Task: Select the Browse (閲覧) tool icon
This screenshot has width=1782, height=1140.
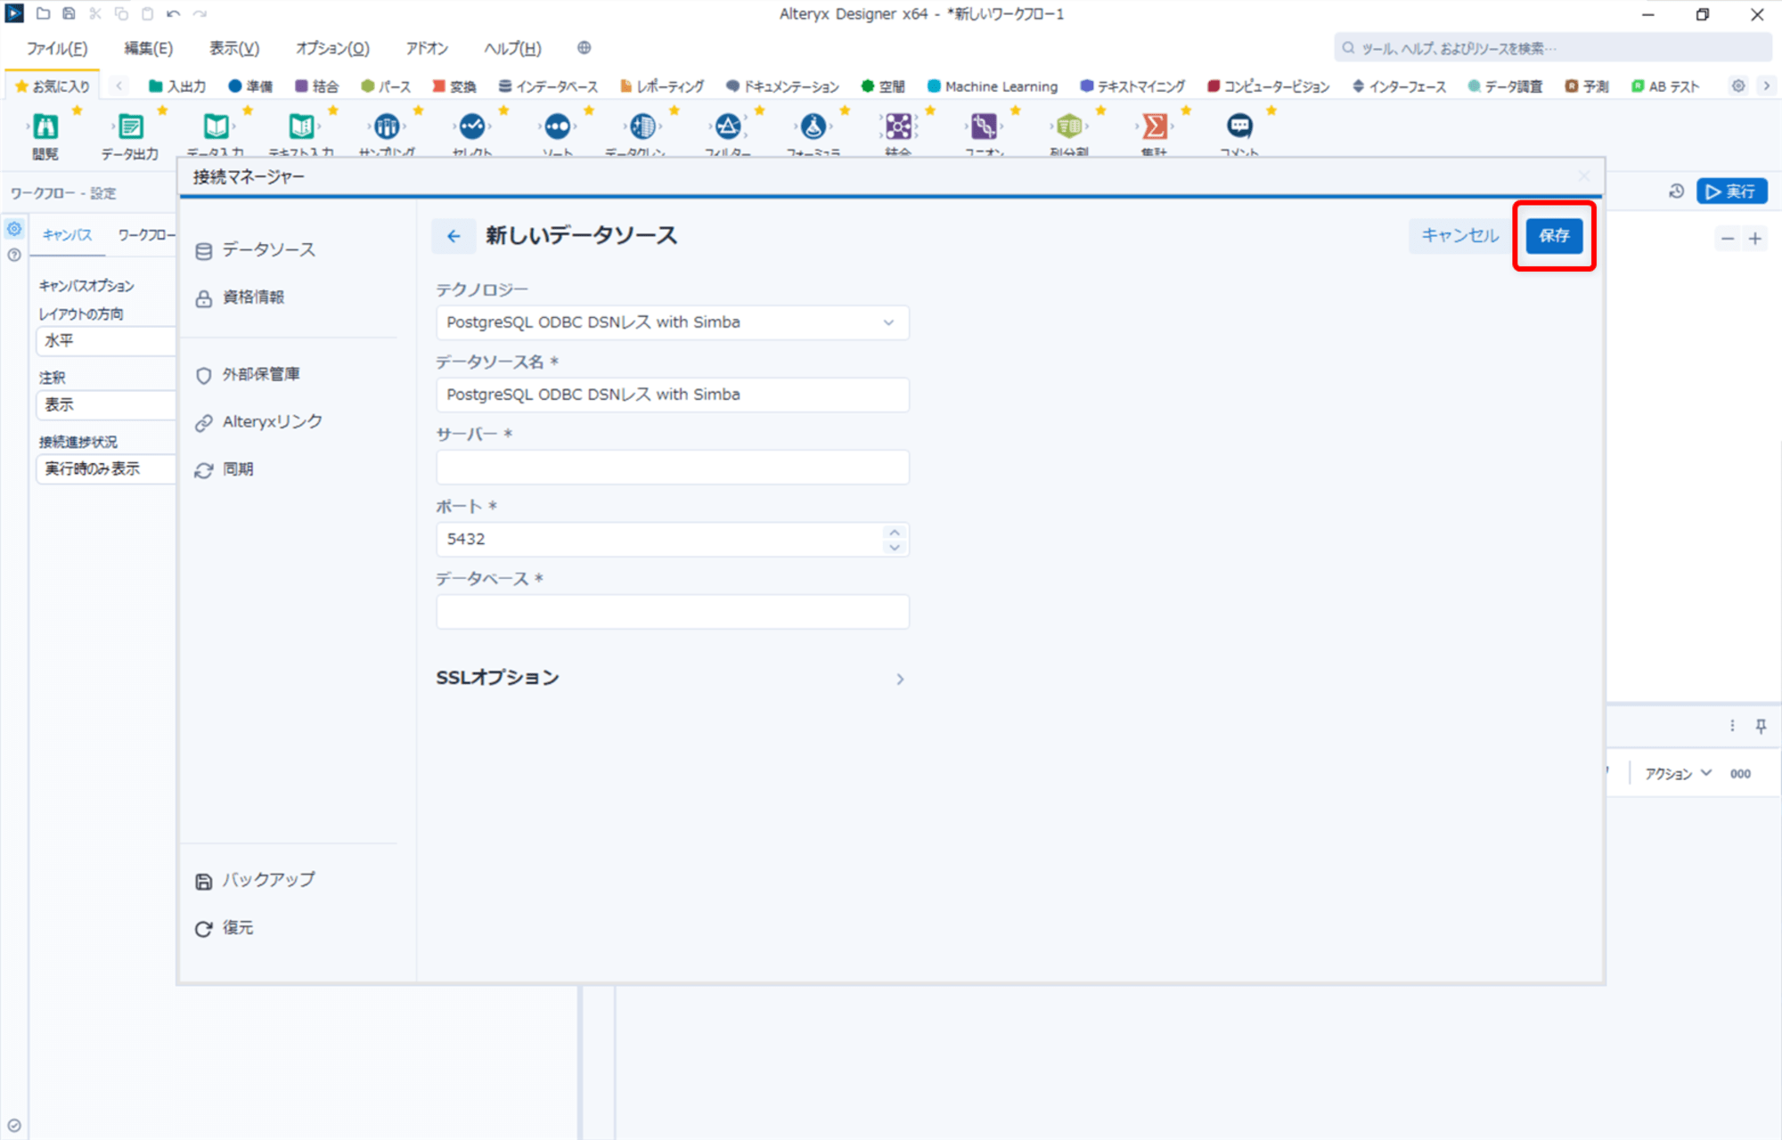Action: pyautogui.click(x=45, y=126)
